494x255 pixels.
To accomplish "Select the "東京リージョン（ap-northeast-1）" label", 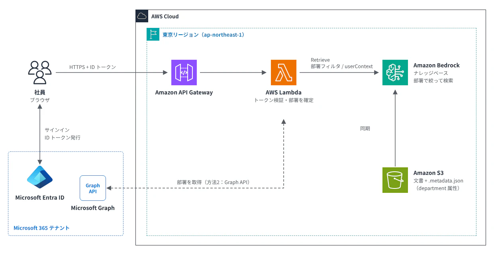I will click(x=204, y=35).
